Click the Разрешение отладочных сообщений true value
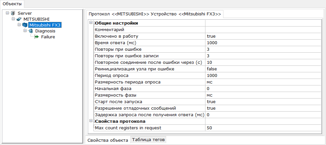Image resolution: width=326 pixels, height=145 pixels. point(263,108)
